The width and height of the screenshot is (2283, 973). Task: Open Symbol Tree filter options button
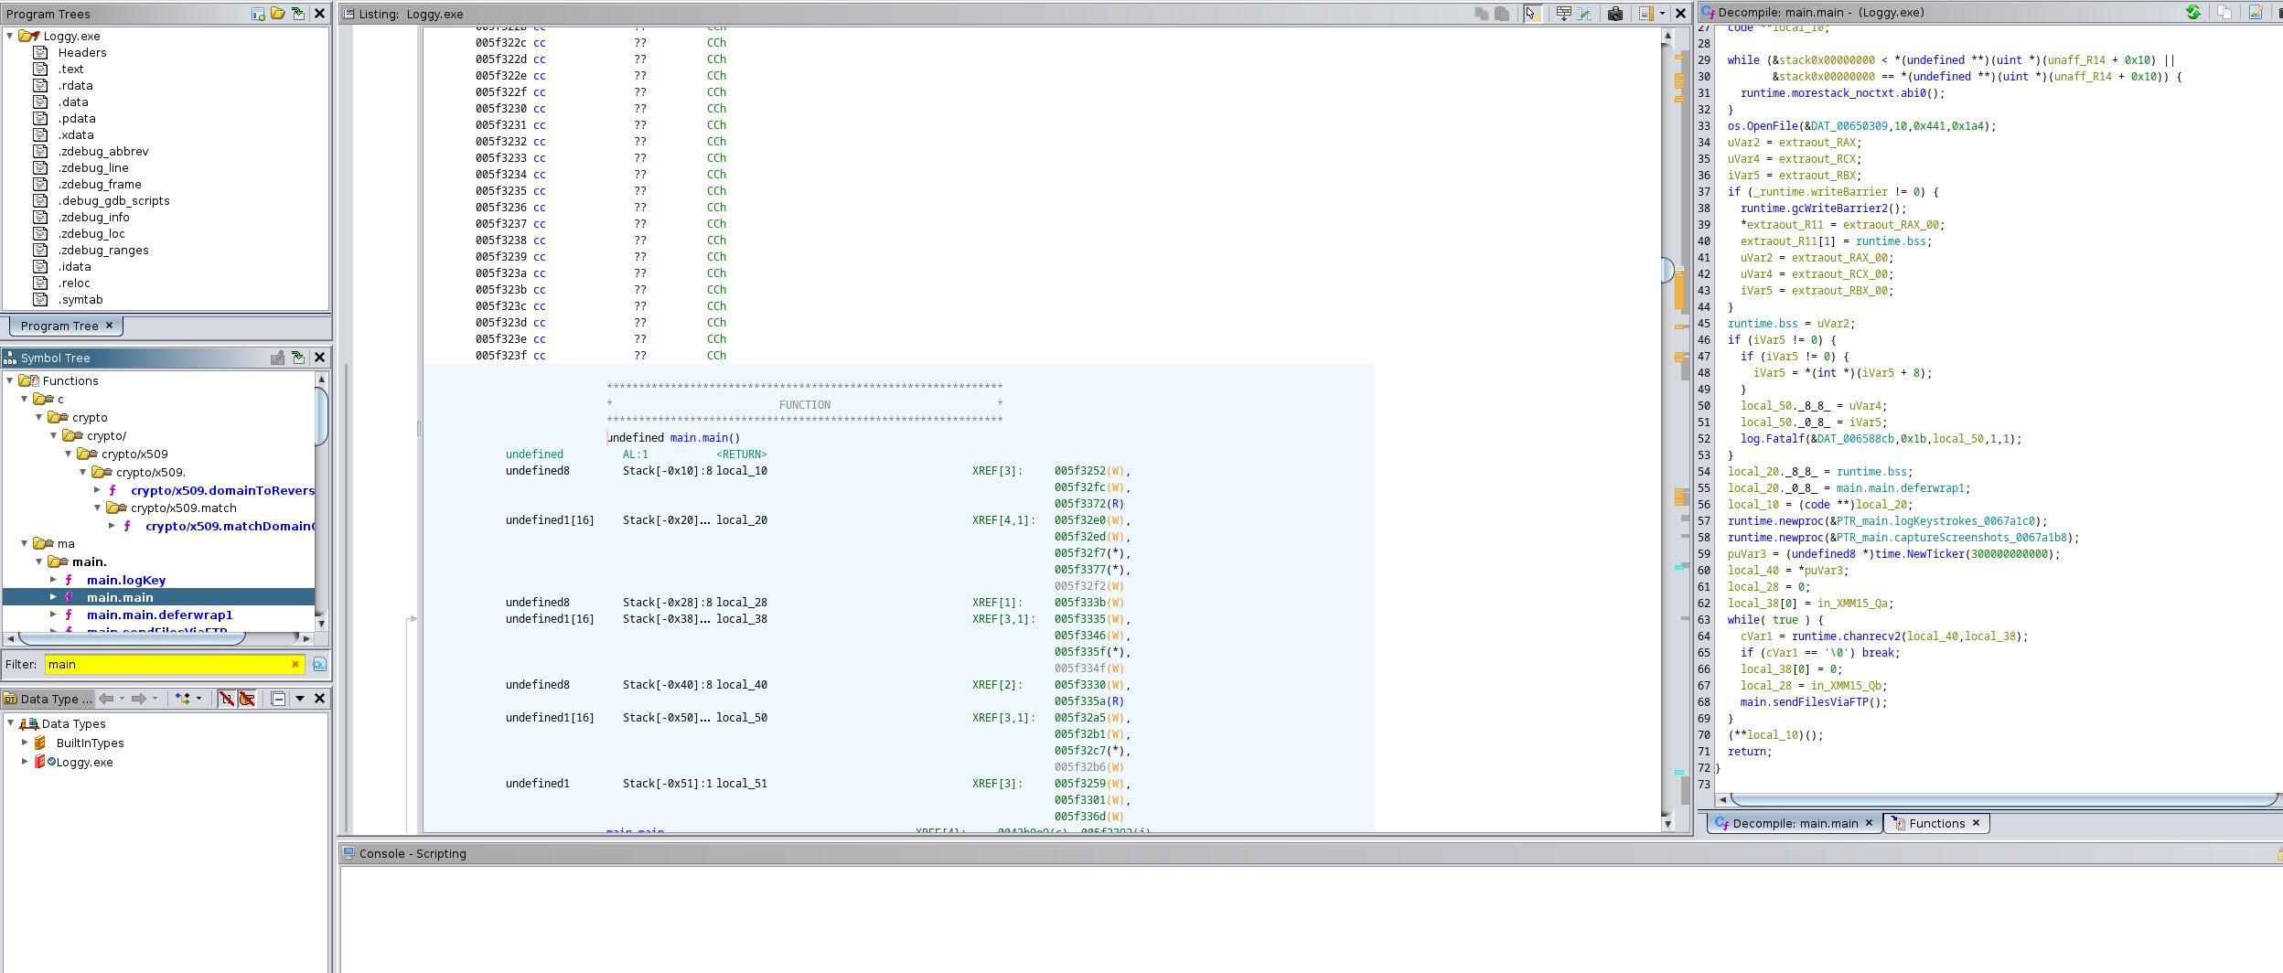(x=319, y=665)
